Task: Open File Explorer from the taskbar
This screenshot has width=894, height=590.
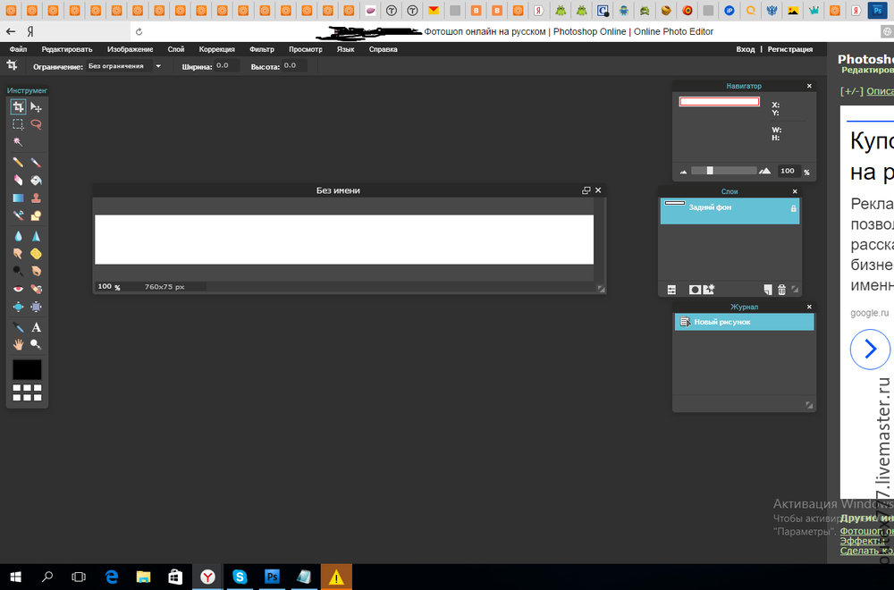Action: pos(143,577)
